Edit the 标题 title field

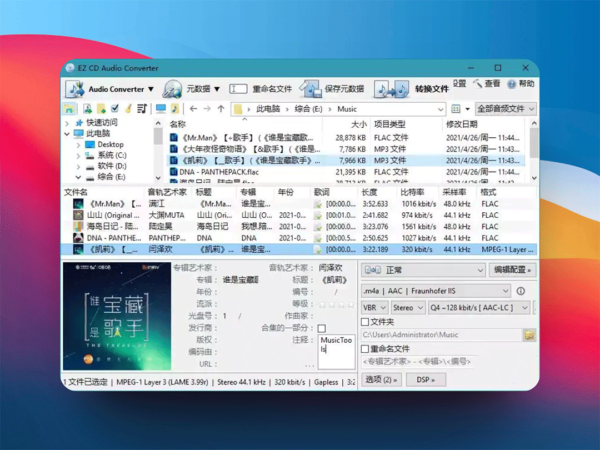334,279
